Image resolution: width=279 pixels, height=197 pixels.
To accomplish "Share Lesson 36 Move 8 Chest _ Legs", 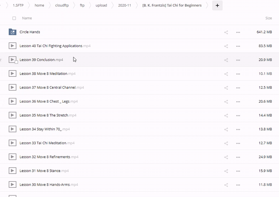I will pyautogui.click(x=226, y=102).
